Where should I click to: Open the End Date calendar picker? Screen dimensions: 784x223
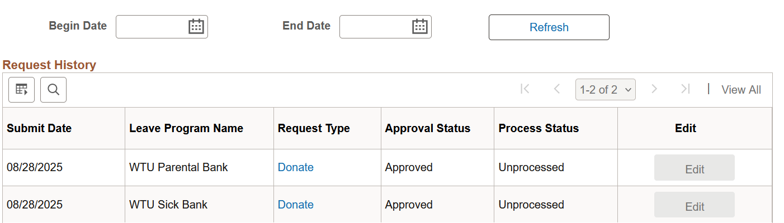tap(420, 27)
